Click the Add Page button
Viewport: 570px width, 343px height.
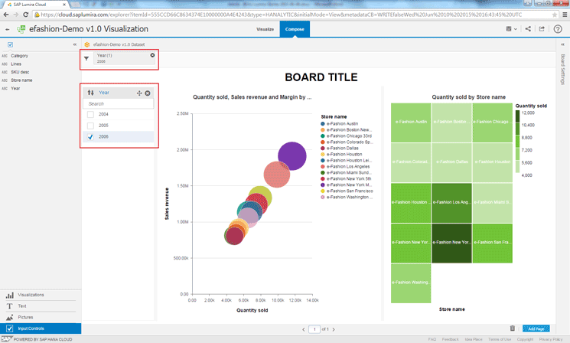click(536, 328)
